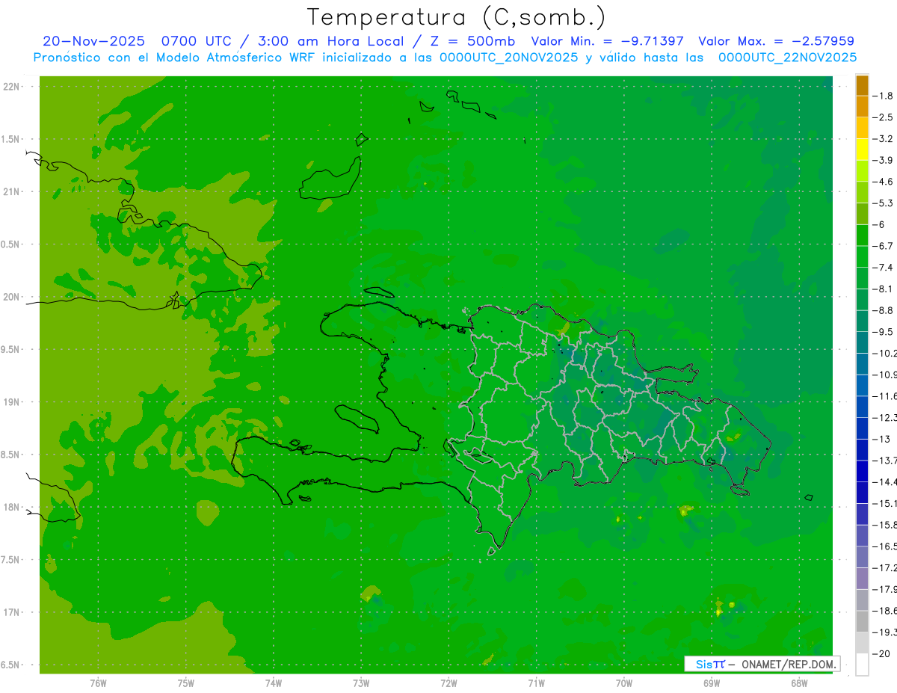897x693 pixels.
Task: Click the "-15.8" color scale value
Action: tap(884, 525)
